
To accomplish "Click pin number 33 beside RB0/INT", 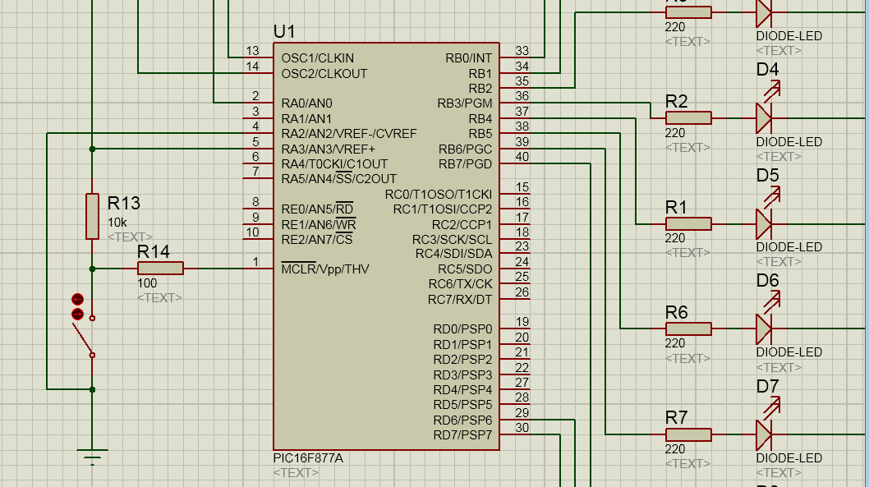I will (x=522, y=50).
